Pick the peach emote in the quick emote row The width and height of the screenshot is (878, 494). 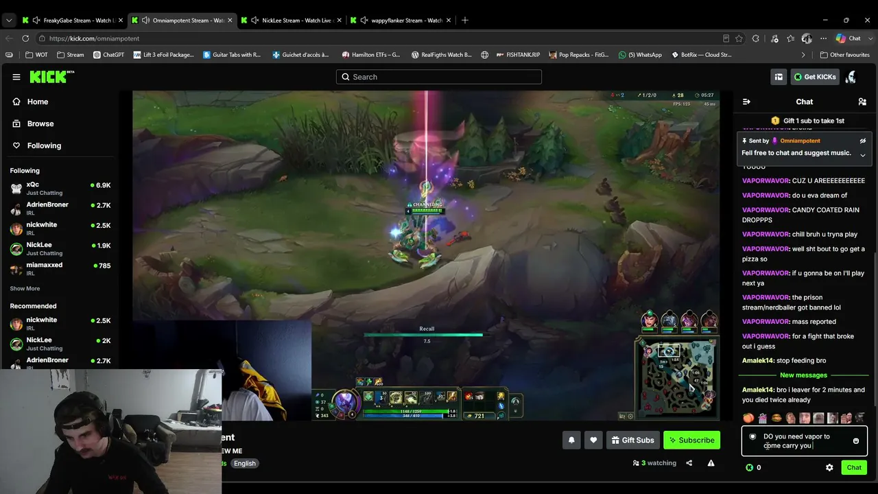748,418
